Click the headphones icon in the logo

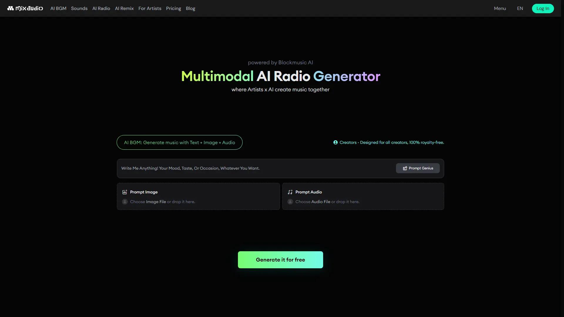pos(10,8)
